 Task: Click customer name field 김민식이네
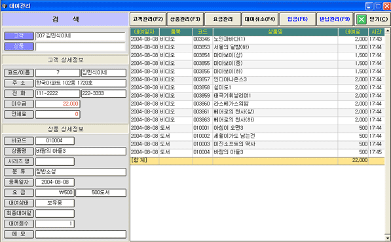[103, 73]
